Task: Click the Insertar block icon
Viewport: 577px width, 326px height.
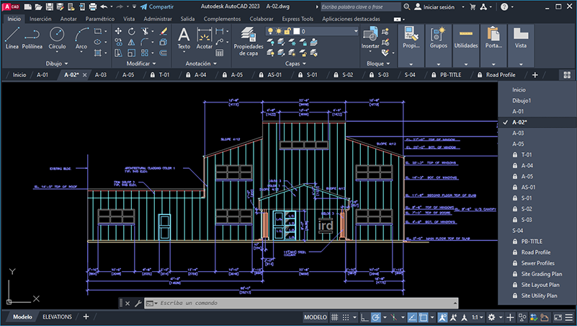Action: (370, 35)
